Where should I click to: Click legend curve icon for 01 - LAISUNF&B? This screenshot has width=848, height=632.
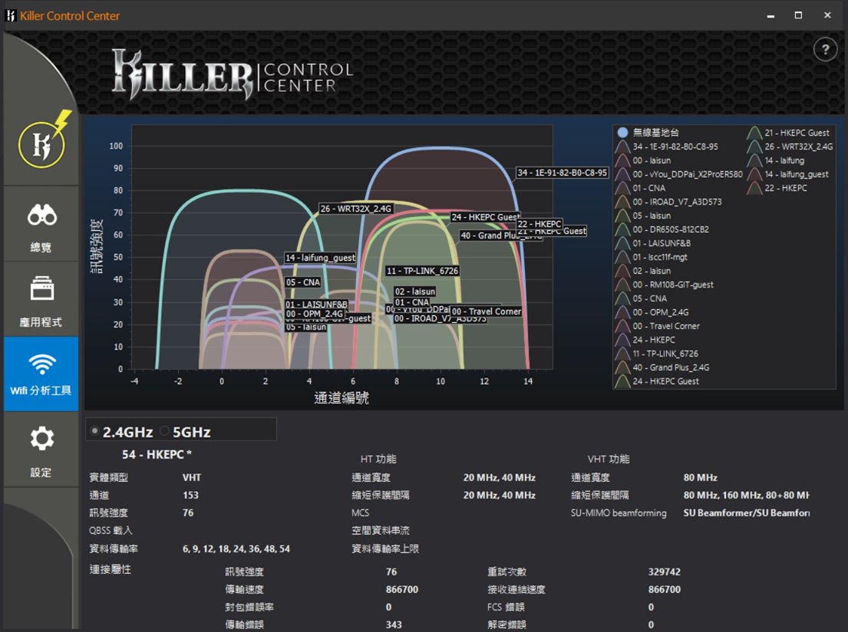(623, 243)
